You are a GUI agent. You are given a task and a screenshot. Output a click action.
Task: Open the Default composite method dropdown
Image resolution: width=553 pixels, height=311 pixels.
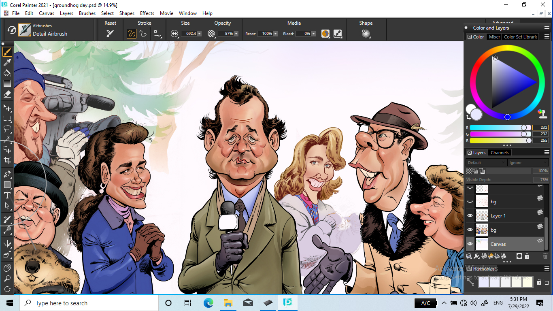click(x=486, y=163)
